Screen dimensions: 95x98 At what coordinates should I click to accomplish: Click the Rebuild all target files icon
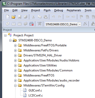click(19, 24)
